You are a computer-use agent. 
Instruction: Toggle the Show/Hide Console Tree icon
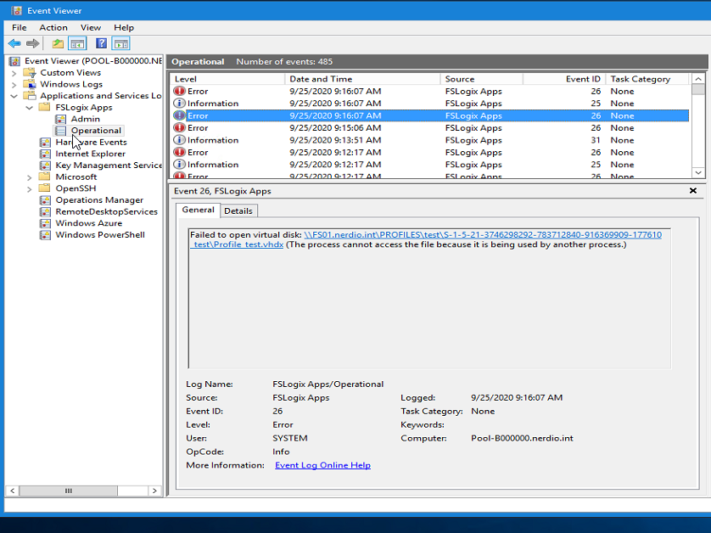(77, 43)
